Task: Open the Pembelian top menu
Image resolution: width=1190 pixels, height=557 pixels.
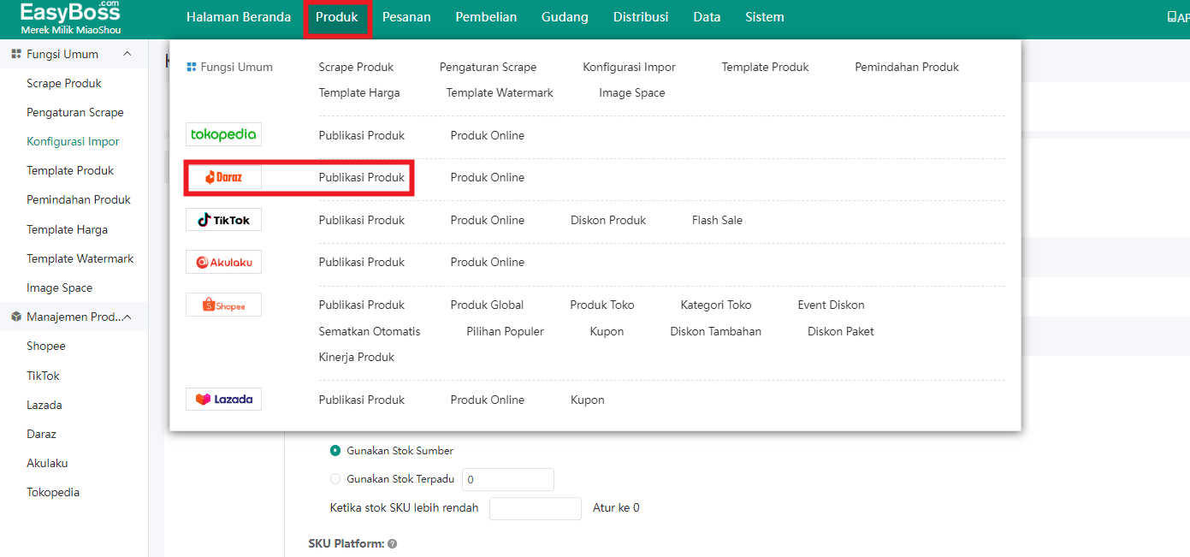Action: [x=486, y=17]
